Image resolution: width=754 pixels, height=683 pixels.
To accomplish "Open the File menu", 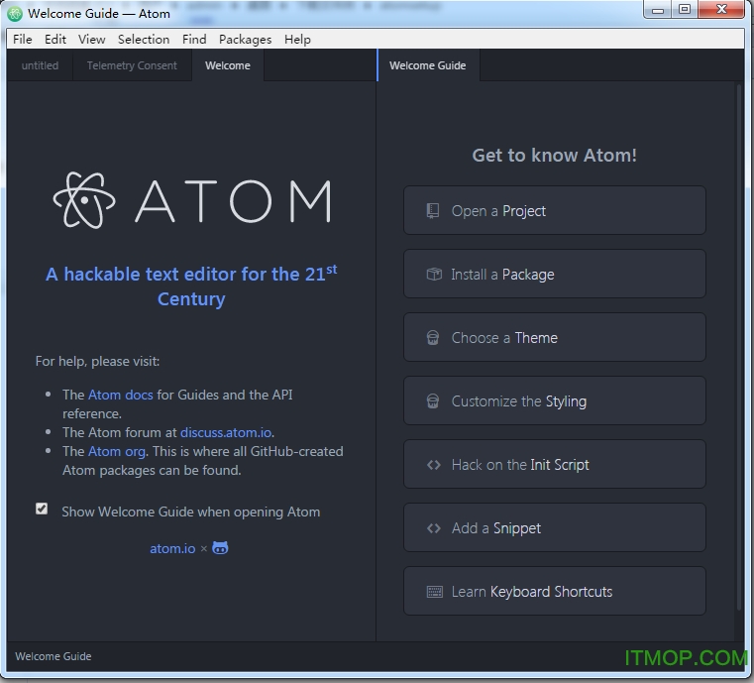I will pos(23,39).
